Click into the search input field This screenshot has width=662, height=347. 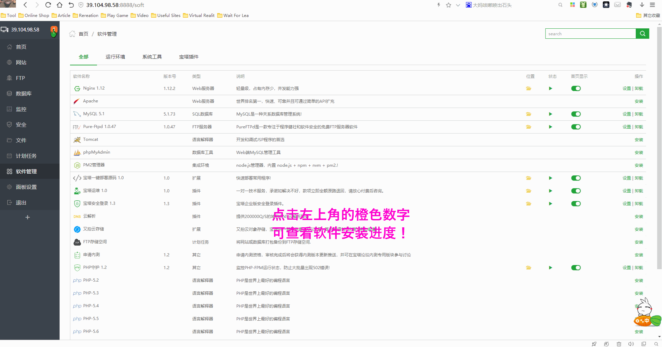[591, 34]
